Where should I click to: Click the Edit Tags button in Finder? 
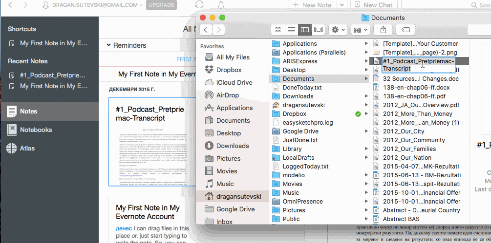coord(405,30)
